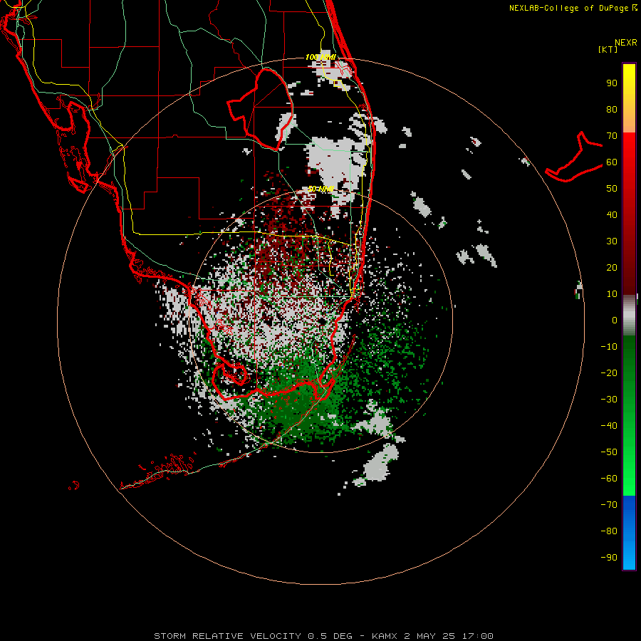
Task: Click the 20 value on velocity scale
Action: 612,268
